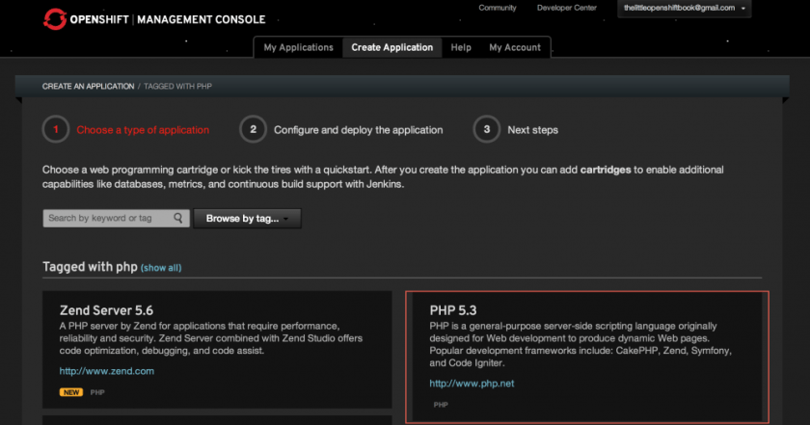Image resolution: width=810 pixels, height=425 pixels.
Task: Go to the My Account tab
Action: point(514,47)
